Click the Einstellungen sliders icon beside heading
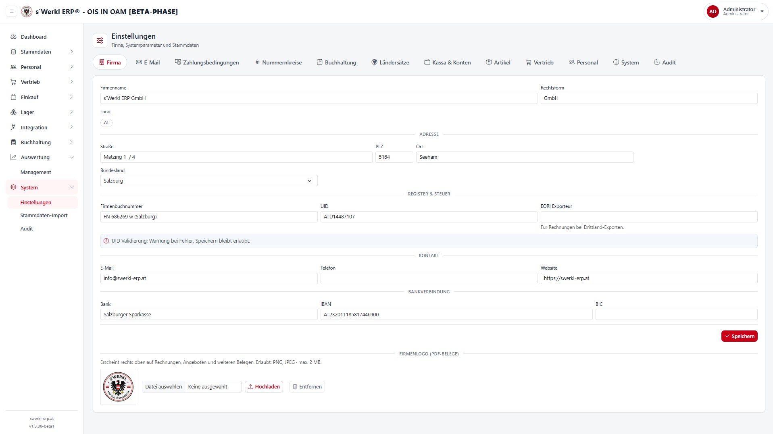The width and height of the screenshot is (773, 434). 100,40
